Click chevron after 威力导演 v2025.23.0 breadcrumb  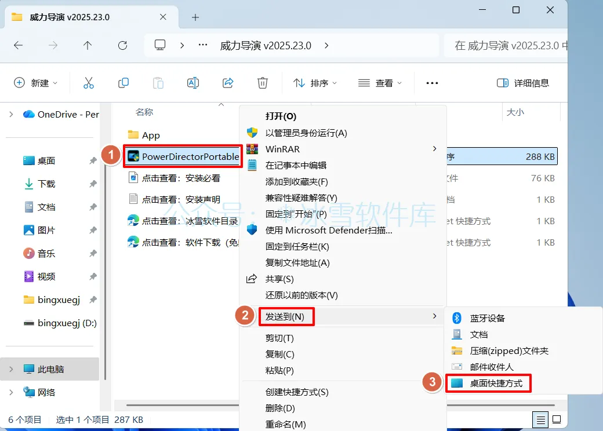[326, 45]
